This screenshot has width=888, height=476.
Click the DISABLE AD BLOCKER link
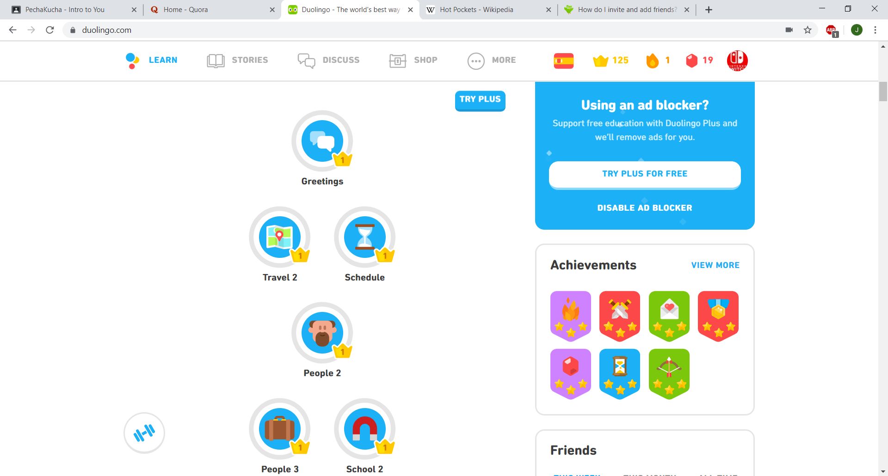point(644,207)
